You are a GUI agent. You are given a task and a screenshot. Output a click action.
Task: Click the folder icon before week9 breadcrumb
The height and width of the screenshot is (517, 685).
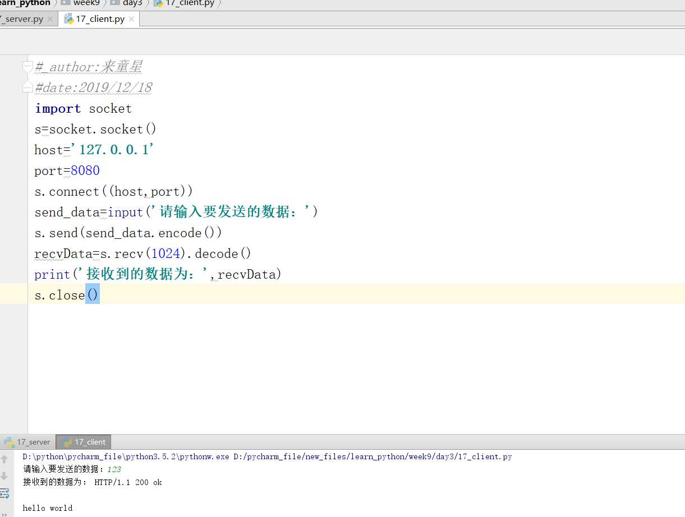65,3
